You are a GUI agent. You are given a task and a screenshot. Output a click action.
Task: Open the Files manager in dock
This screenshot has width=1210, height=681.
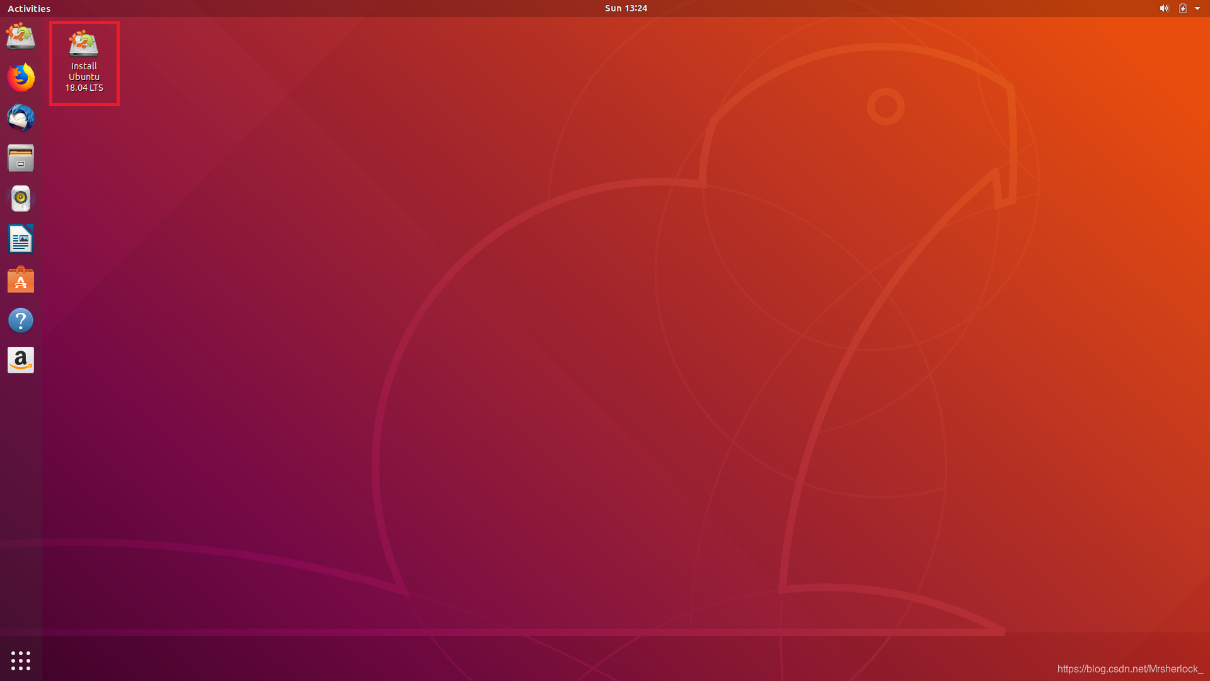pos(21,158)
